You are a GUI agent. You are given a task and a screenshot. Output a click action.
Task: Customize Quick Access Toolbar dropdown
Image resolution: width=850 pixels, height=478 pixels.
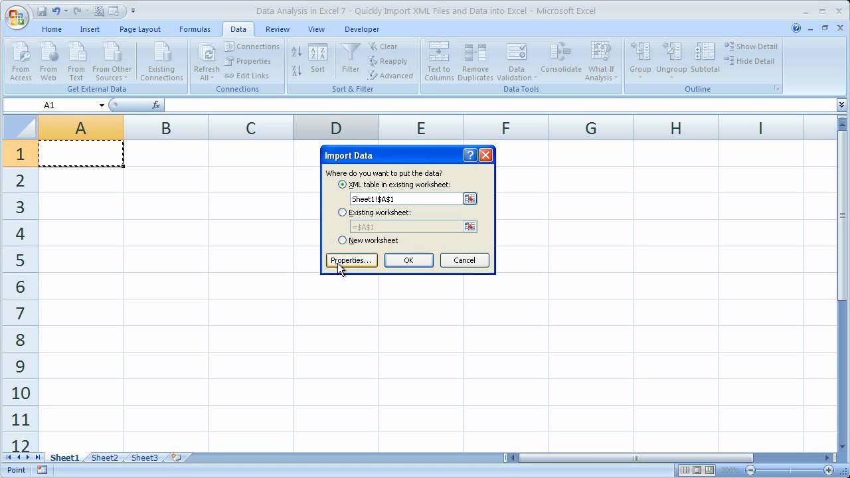[133, 11]
